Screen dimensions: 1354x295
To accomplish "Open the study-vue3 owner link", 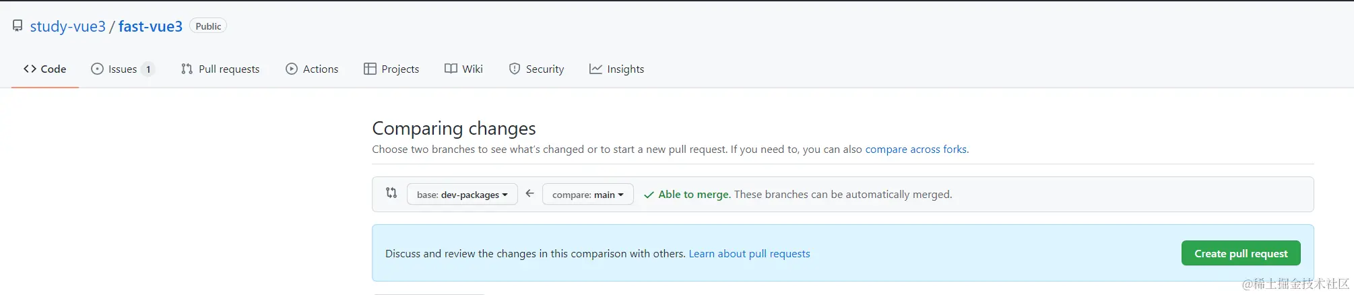I will 68,26.
